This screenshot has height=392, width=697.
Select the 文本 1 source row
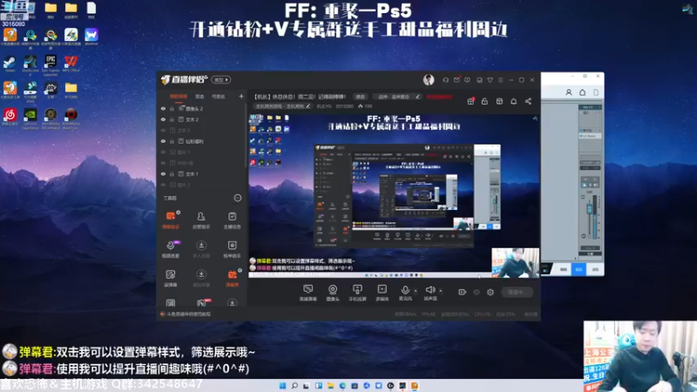tap(202, 173)
